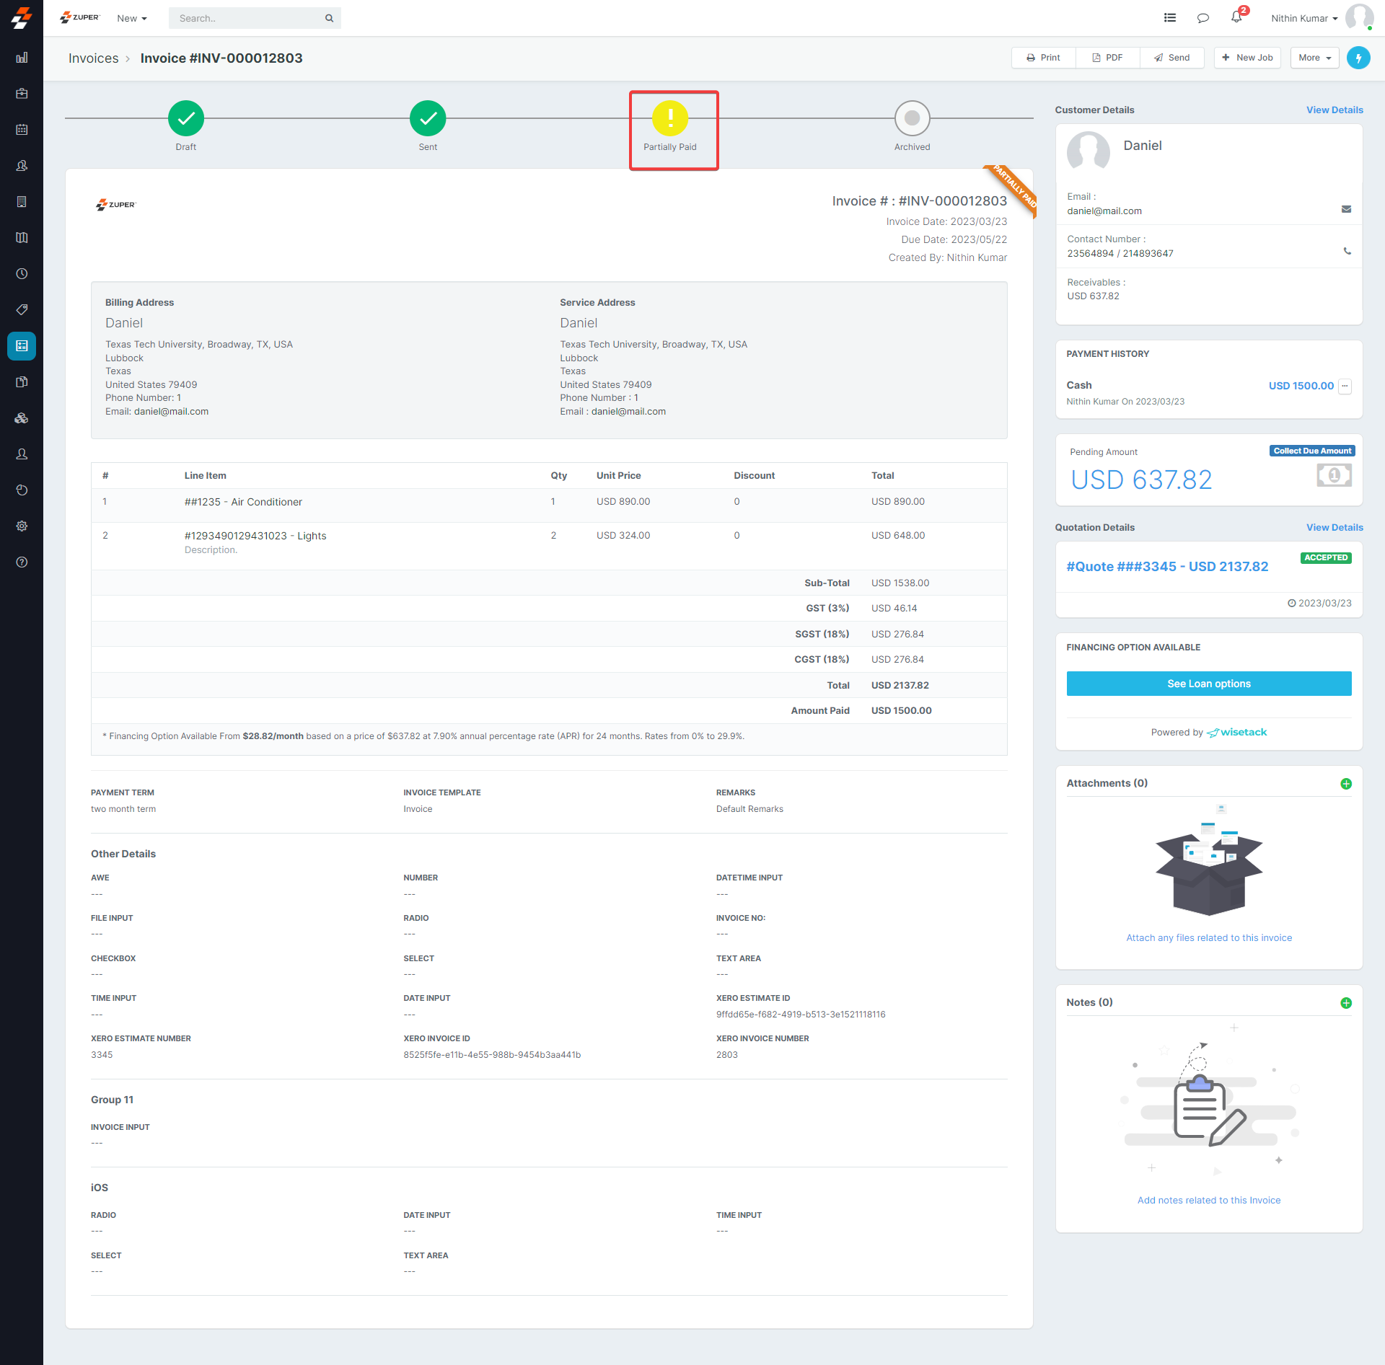Click email envelope icon beside daniel@mail.com
The width and height of the screenshot is (1385, 1365).
pos(1346,209)
